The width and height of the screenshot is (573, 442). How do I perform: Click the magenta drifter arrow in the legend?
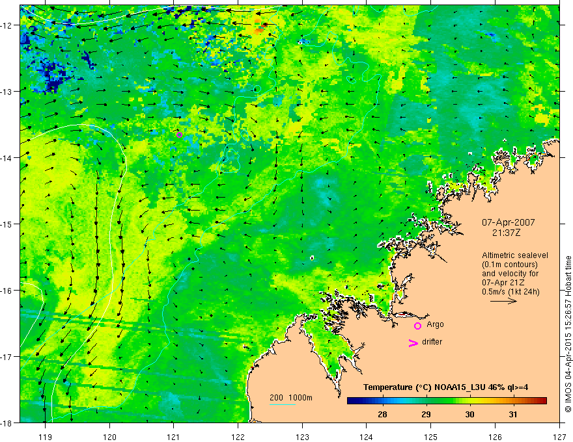[x=413, y=343]
